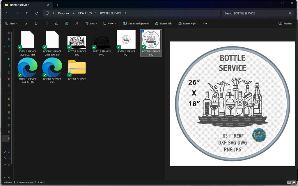Close the BOTTLE SERVICE tab

click(48, 5)
